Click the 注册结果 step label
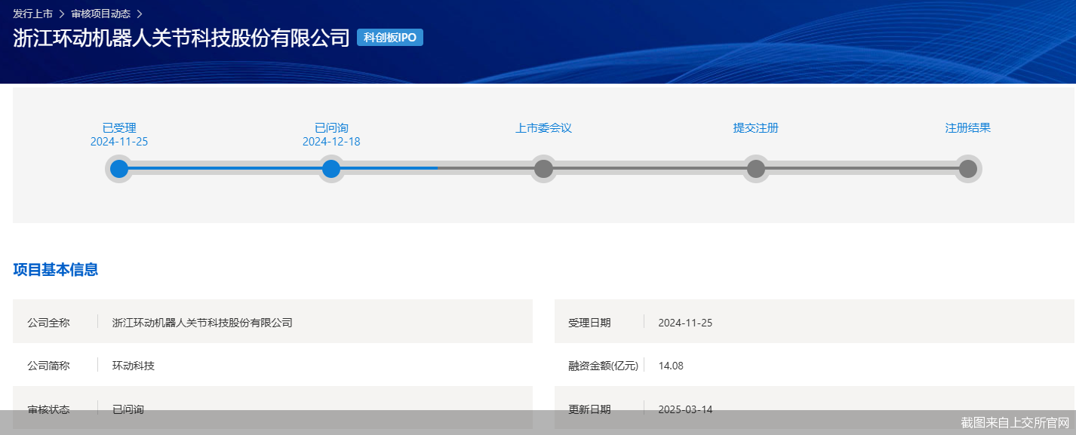This screenshot has height=435, width=1076. coord(967,128)
